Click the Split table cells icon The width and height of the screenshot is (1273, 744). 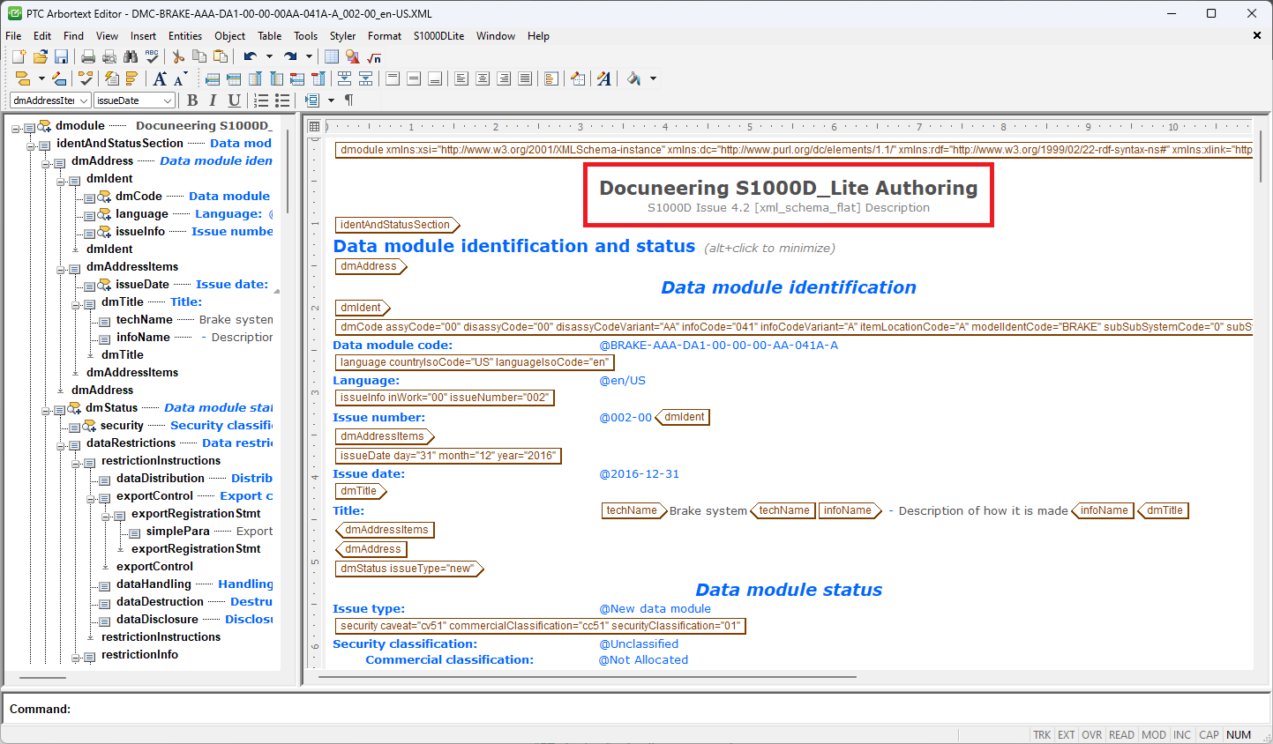click(365, 78)
